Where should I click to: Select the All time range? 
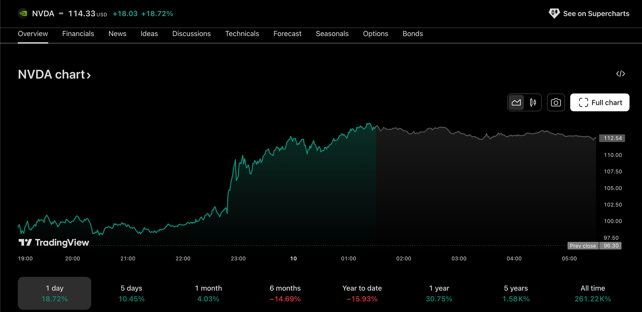pos(593,293)
